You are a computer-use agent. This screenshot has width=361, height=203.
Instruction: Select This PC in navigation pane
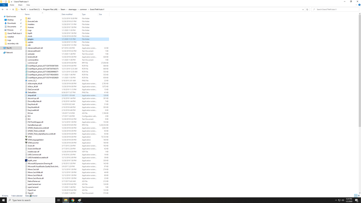point(9,48)
